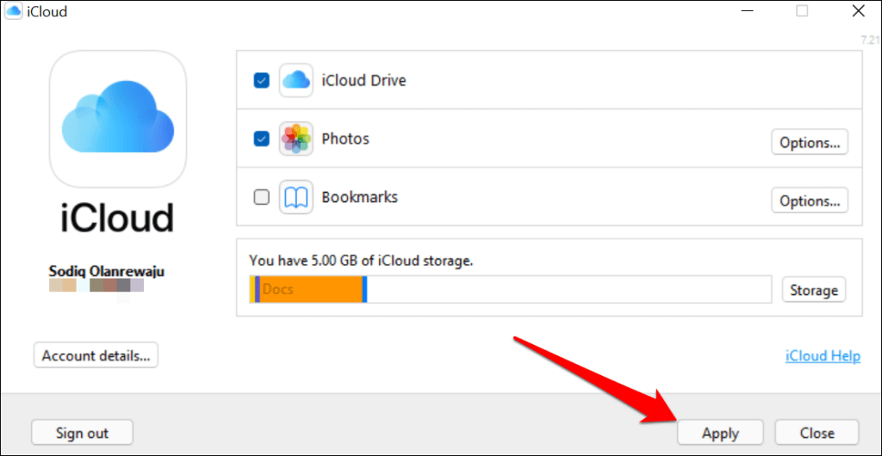The width and height of the screenshot is (882, 456).
Task: Click the blue segment of storage bar
Action: pos(365,290)
